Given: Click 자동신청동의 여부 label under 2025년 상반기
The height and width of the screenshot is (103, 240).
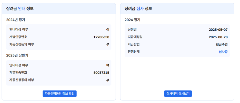Looking at the screenshot, I should pyautogui.click(x=22, y=80).
